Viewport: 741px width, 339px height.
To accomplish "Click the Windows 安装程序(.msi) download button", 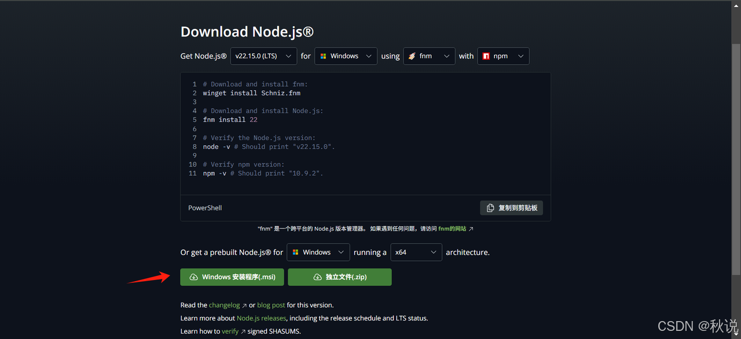I will click(x=232, y=277).
